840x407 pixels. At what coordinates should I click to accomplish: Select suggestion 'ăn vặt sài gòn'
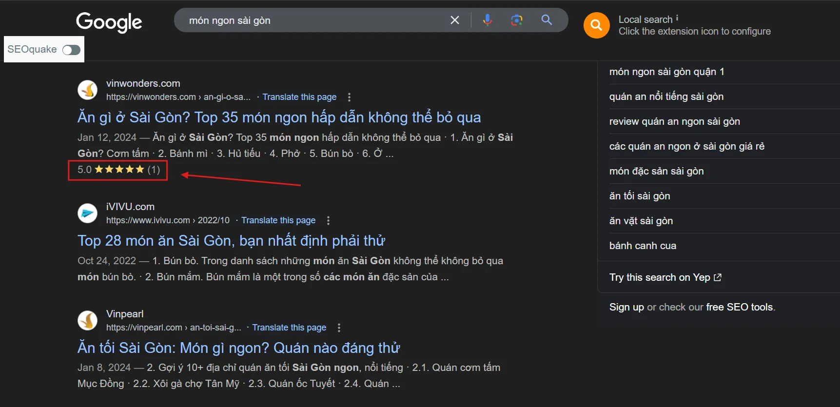tap(641, 221)
